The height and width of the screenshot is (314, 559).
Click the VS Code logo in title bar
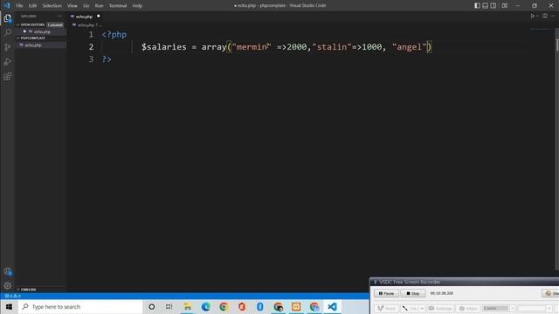point(7,5)
